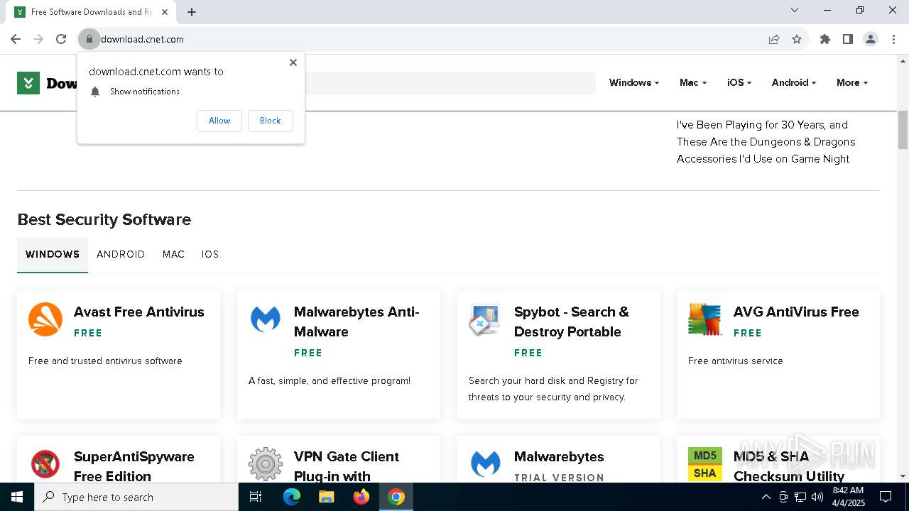This screenshot has width=909, height=511.
Task: Select the WINDOWS software tab
Action: coord(53,254)
